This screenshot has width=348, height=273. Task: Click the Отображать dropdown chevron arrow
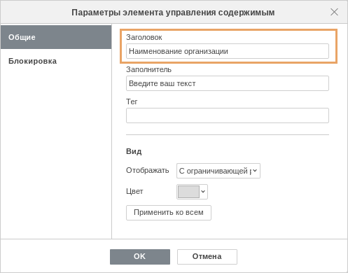click(x=255, y=171)
